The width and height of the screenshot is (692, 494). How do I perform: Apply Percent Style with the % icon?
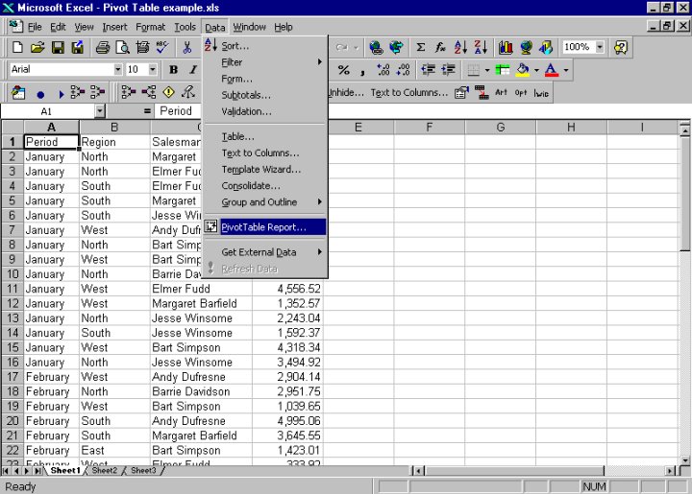[343, 70]
